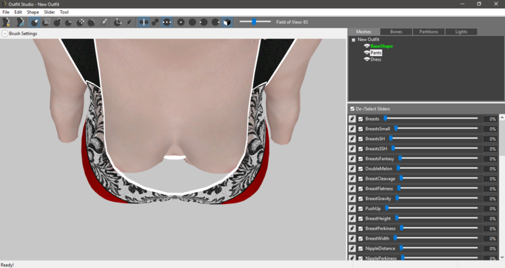Screen dimensions: 505x268
Task: Uncheck the BreastFlatness slider checkbox
Action: 360,189
